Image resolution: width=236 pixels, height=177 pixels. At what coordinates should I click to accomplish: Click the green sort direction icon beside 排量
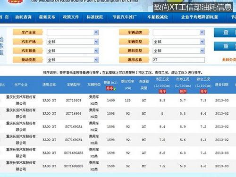click(115, 89)
